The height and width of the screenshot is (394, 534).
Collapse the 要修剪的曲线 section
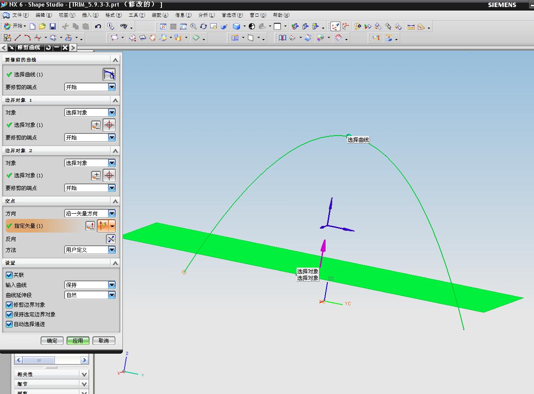click(115, 60)
